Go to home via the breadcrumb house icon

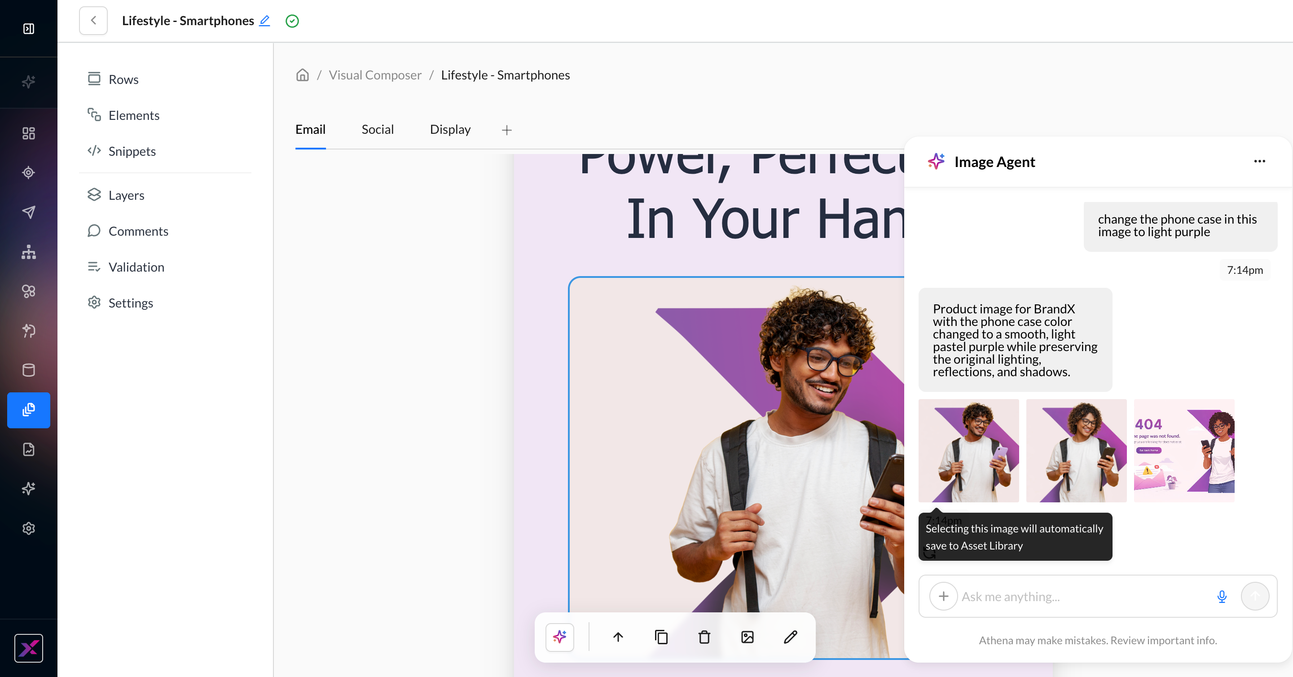click(x=302, y=75)
